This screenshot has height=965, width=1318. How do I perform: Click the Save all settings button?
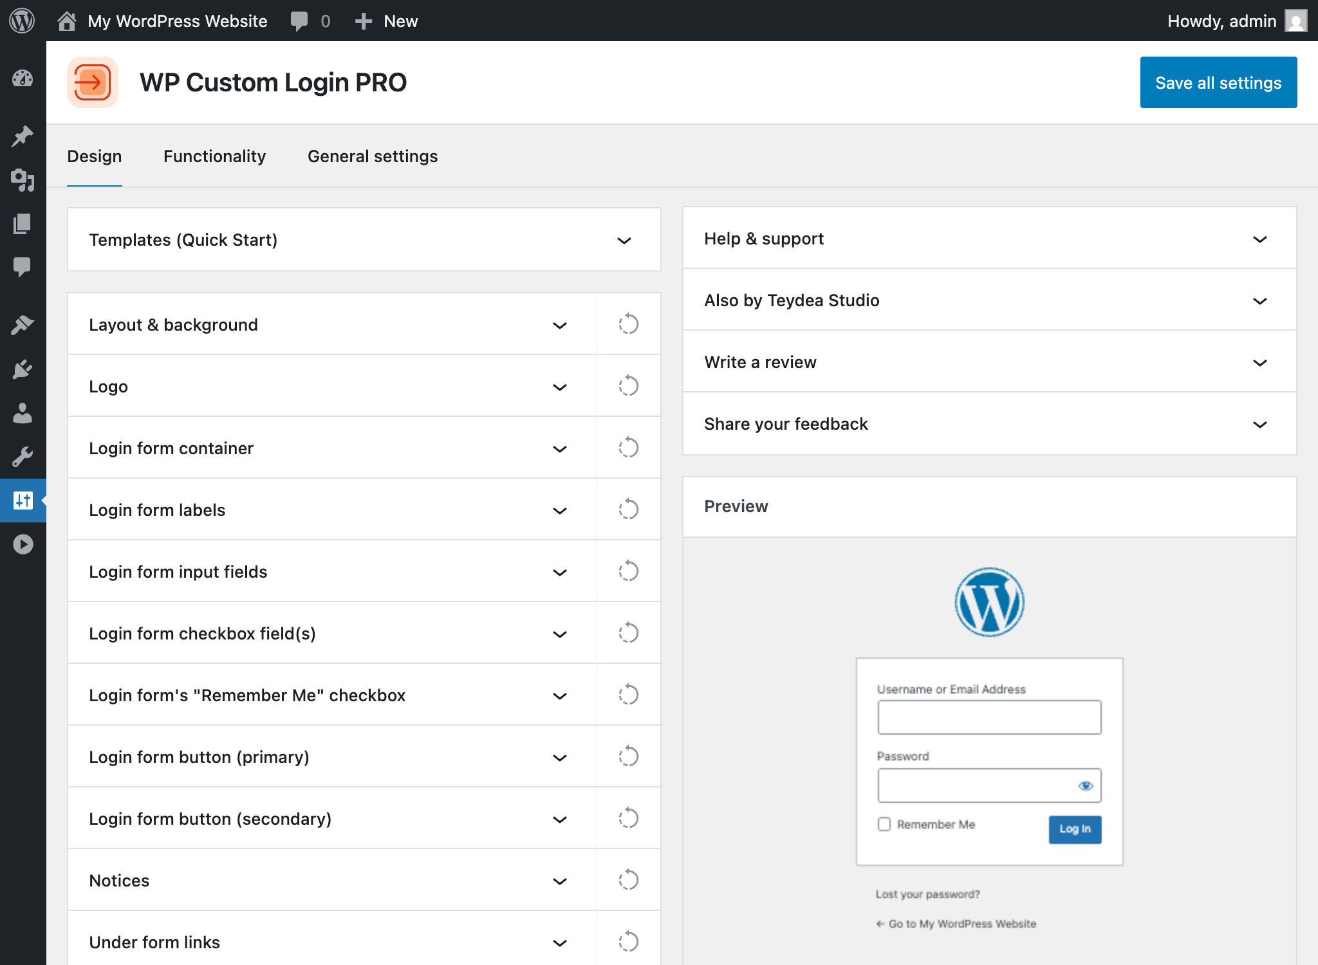1218,82
